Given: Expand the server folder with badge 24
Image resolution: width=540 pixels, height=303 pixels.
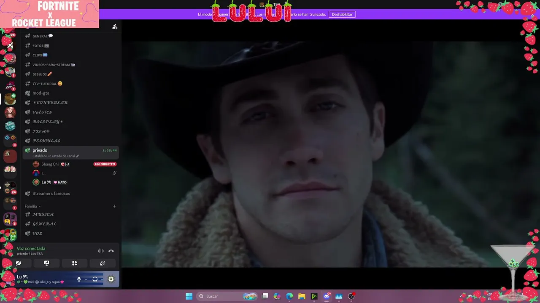Looking at the screenshot, I should click(x=10, y=188).
